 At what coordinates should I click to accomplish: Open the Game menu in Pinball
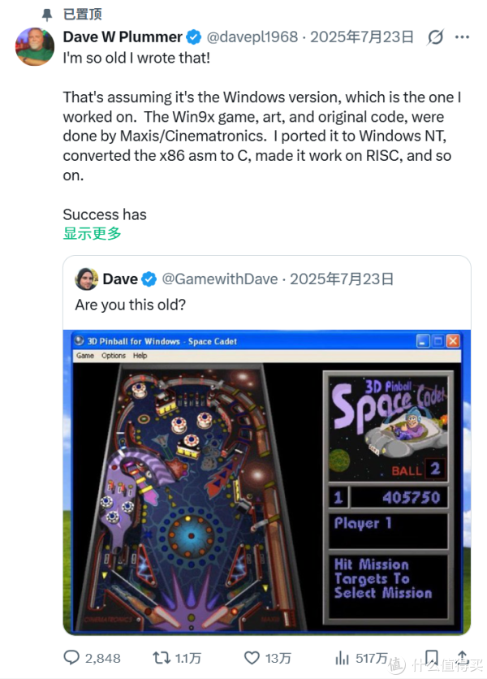pos(85,356)
